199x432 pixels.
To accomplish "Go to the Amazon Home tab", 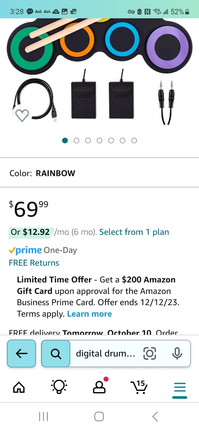I will (19, 387).
